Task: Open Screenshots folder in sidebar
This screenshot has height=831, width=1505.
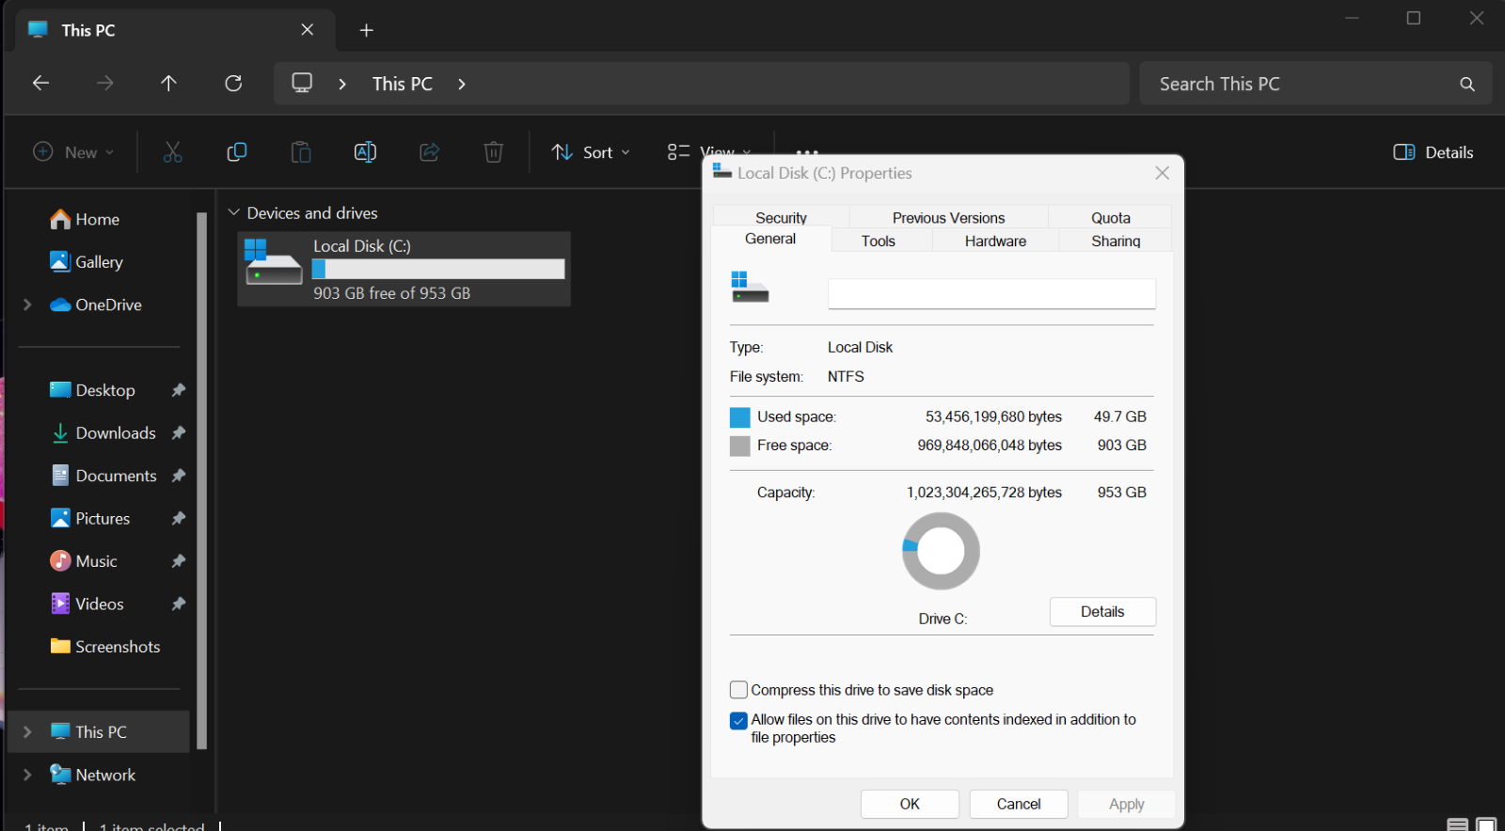Action: (x=118, y=647)
